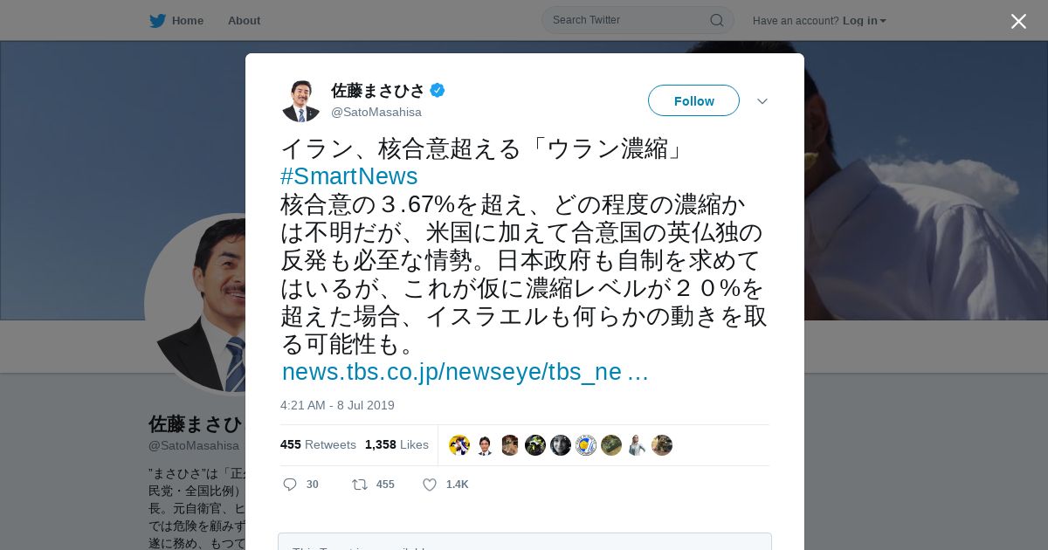This screenshot has width=1048, height=550.
Task: Open the Log in dropdown
Action: coord(864,21)
